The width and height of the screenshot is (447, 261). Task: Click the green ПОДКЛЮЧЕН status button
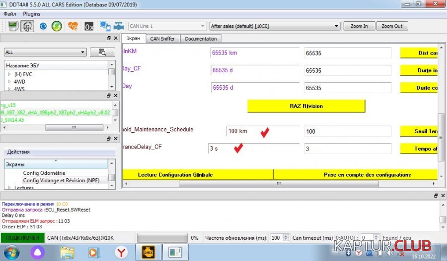click(x=22, y=238)
